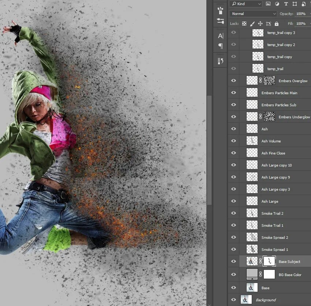Click the Base Subject layer thumbnail
The height and width of the screenshot is (306, 311).
252,261
